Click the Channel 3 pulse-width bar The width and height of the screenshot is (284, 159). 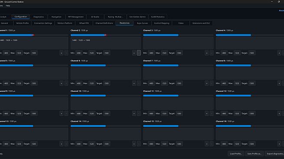tap(178, 35)
